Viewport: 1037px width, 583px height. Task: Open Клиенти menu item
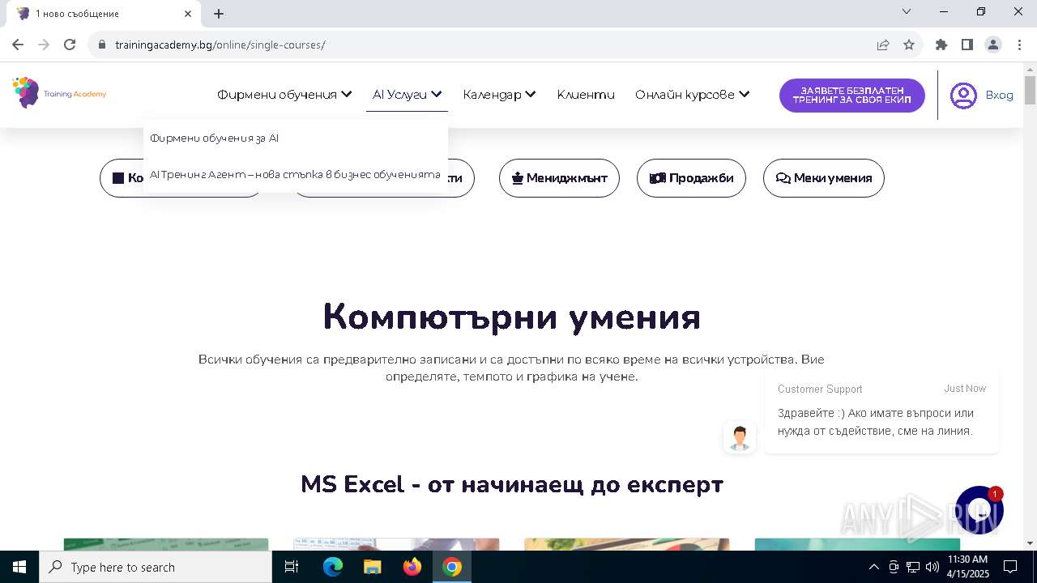(586, 95)
